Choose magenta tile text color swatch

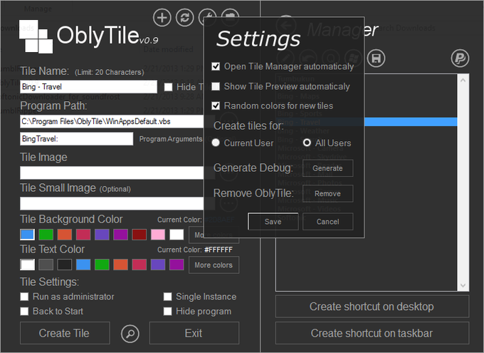click(177, 265)
